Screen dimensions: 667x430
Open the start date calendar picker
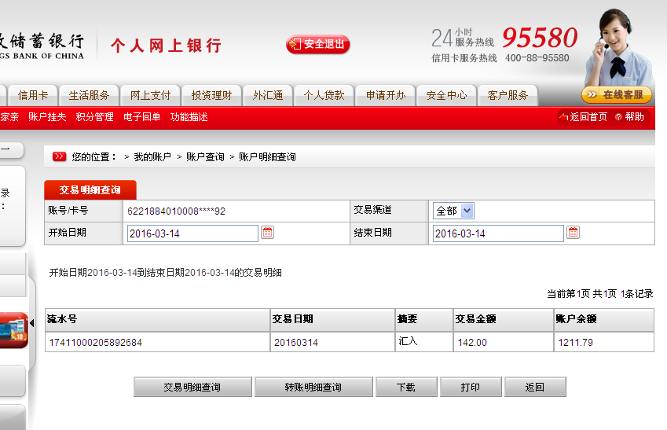pyautogui.click(x=267, y=233)
